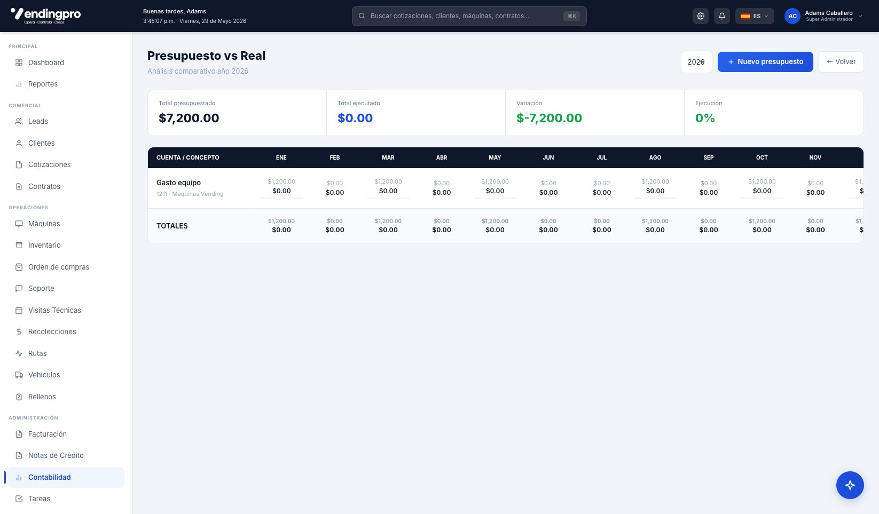879x514 pixels.
Task: Click the Total presupuestado $7,200.00 value
Action: click(x=189, y=118)
